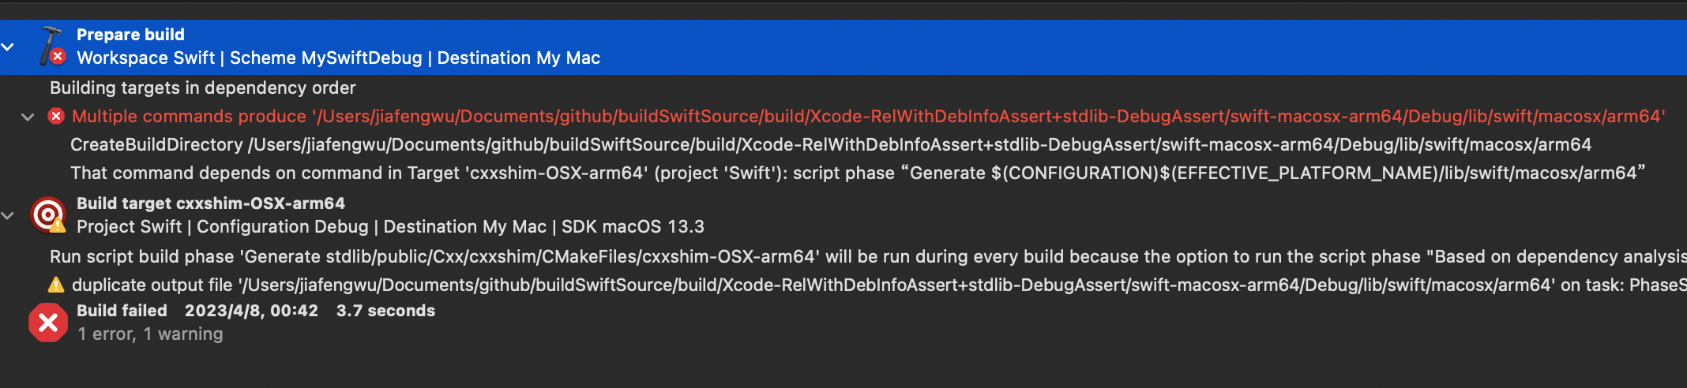1687x388 pixels.
Task: Collapse the Multiple commands produce error chevron
Action: pos(28,117)
